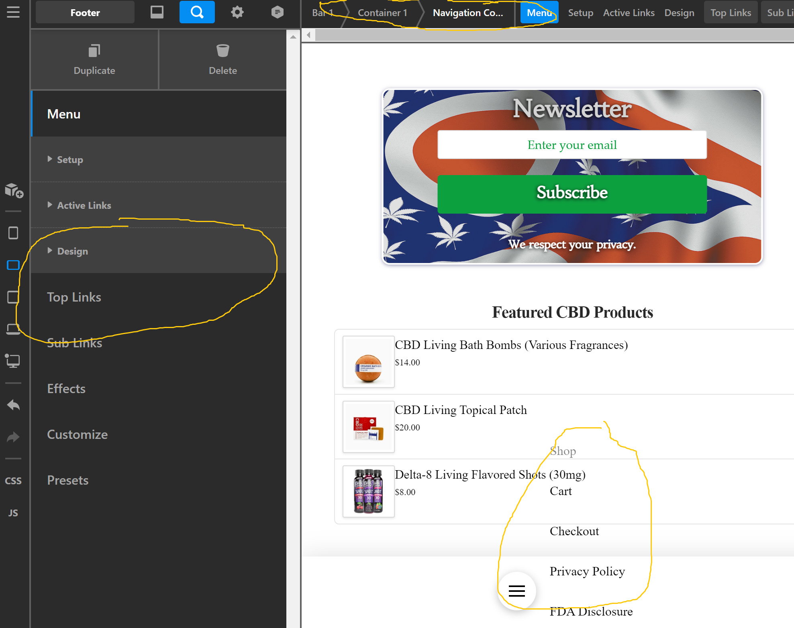Viewport: 794px width, 628px height.
Task: Click the round hamburger menu button in preview
Action: [x=516, y=591]
